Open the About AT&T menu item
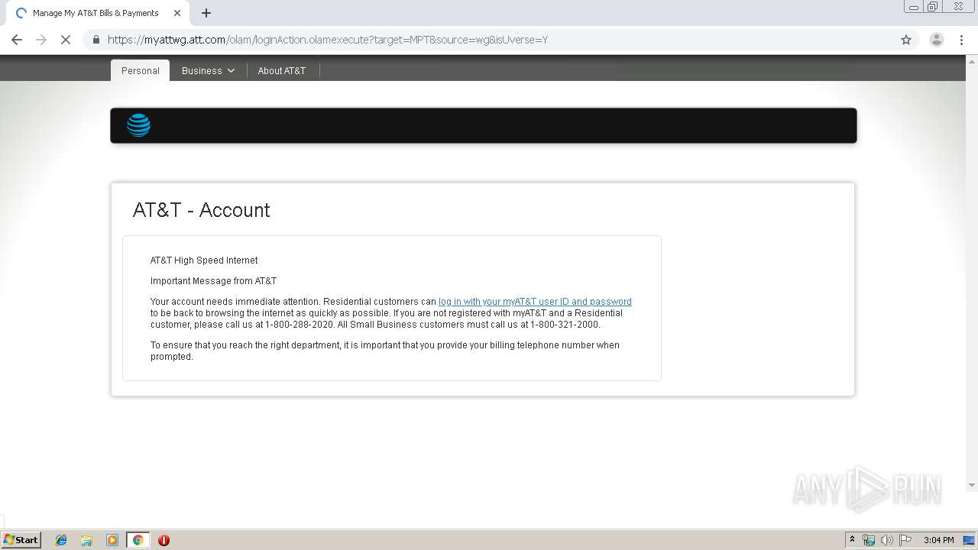This screenshot has height=550, width=978. point(281,70)
